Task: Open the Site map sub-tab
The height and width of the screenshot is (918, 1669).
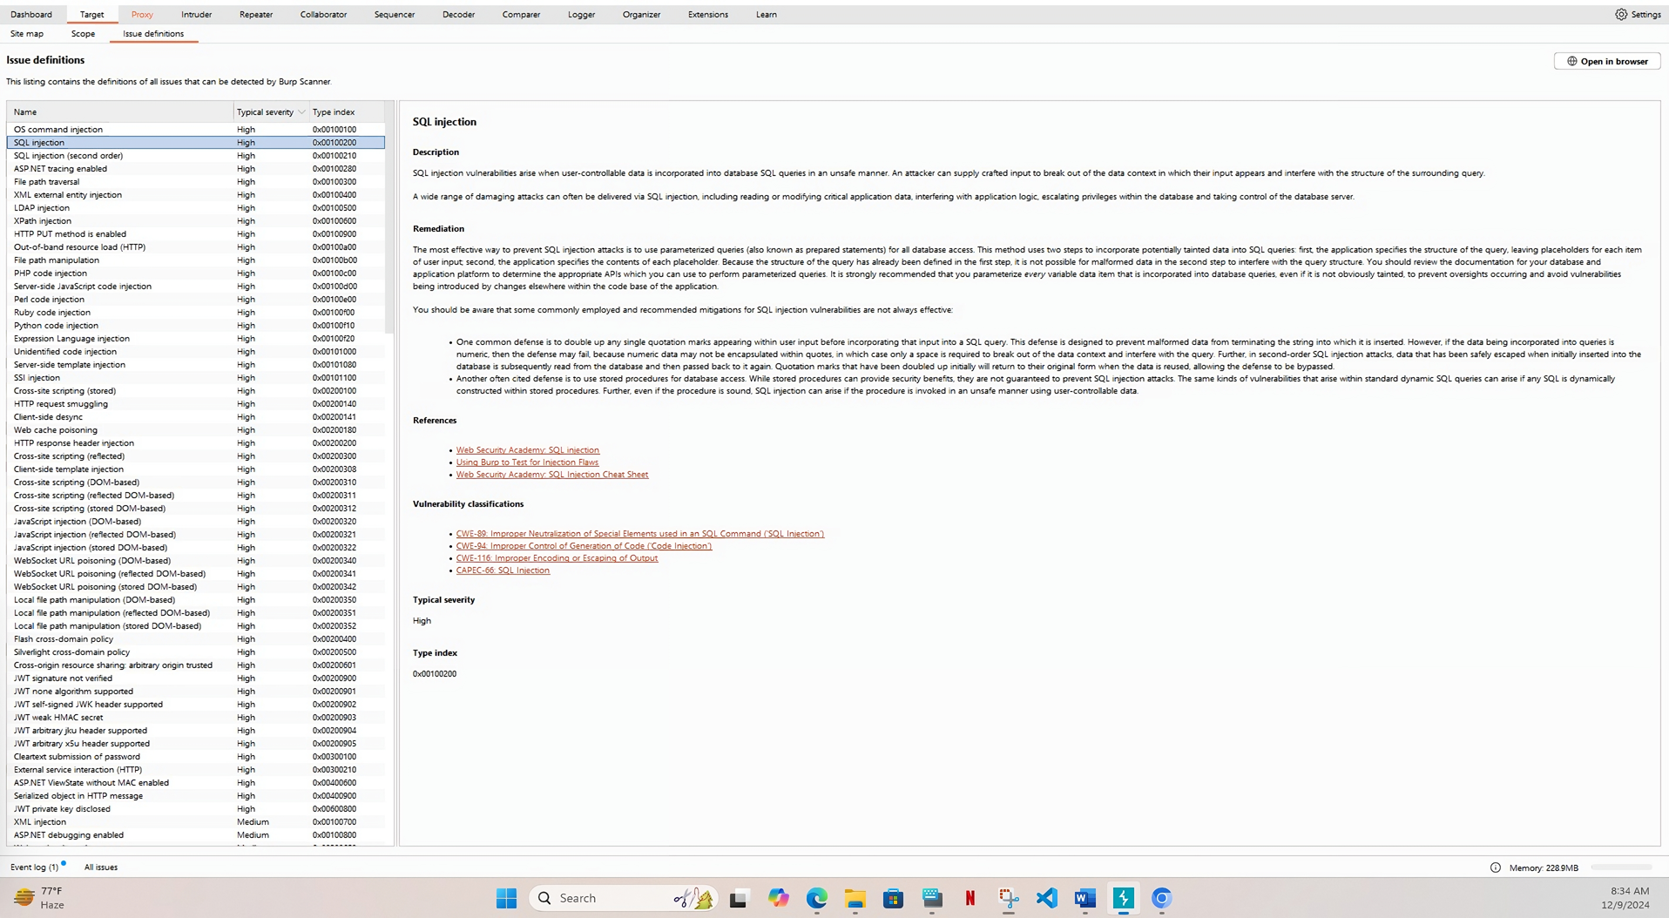Action: point(27,33)
